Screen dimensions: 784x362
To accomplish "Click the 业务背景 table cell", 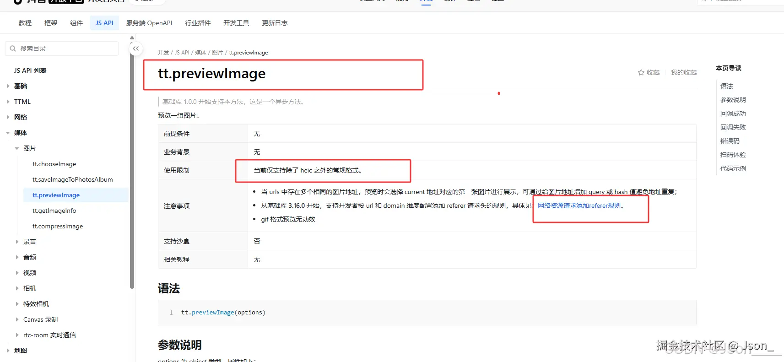I will click(x=203, y=152).
